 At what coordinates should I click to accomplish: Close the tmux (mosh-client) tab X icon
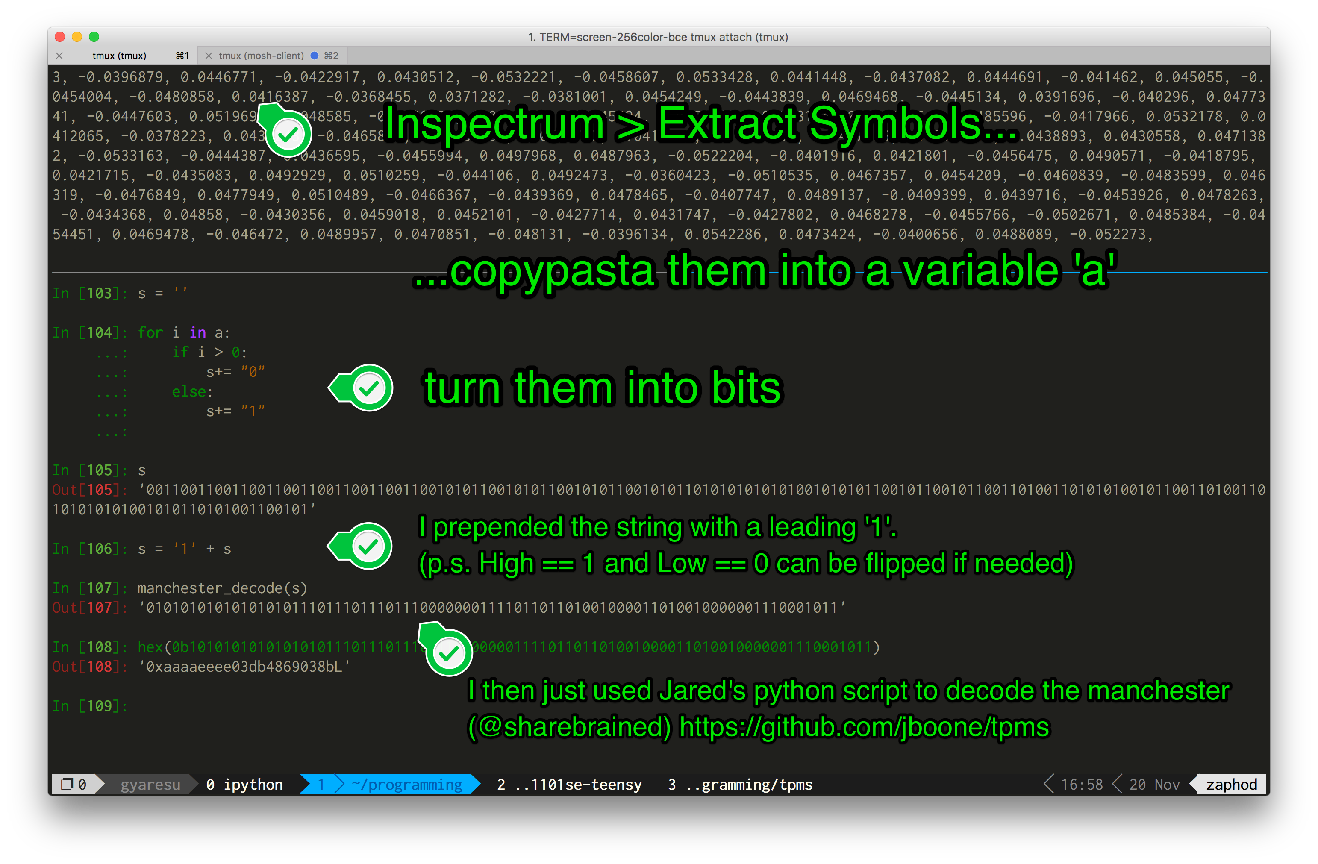coord(209,56)
